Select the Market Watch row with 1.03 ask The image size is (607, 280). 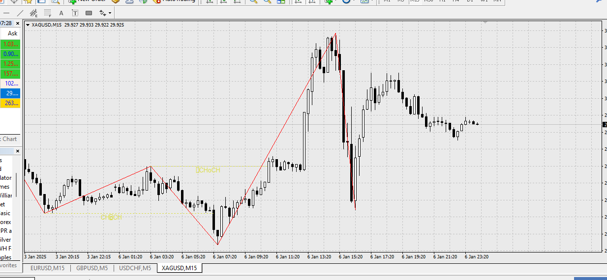click(10, 44)
